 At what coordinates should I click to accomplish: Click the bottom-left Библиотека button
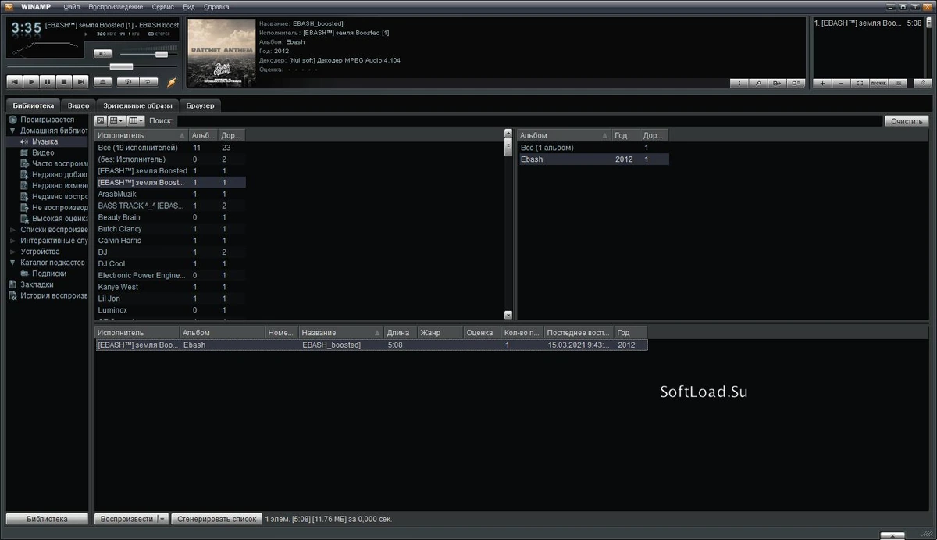[47, 519]
